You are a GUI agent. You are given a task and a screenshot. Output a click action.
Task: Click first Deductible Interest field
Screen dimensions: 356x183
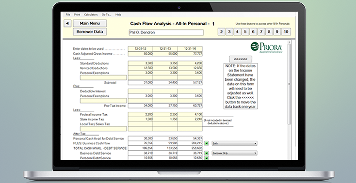pyautogui.click(x=140, y=91)
